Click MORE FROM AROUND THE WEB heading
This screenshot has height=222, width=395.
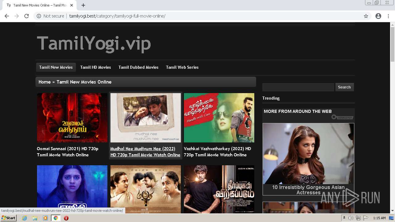[298, 111]
